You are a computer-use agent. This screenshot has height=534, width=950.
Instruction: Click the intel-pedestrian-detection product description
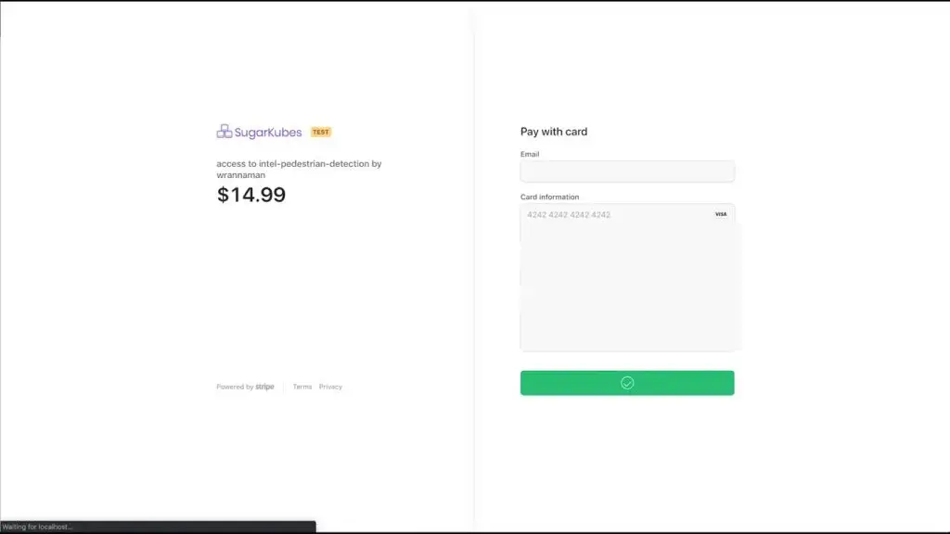[299, 169]
